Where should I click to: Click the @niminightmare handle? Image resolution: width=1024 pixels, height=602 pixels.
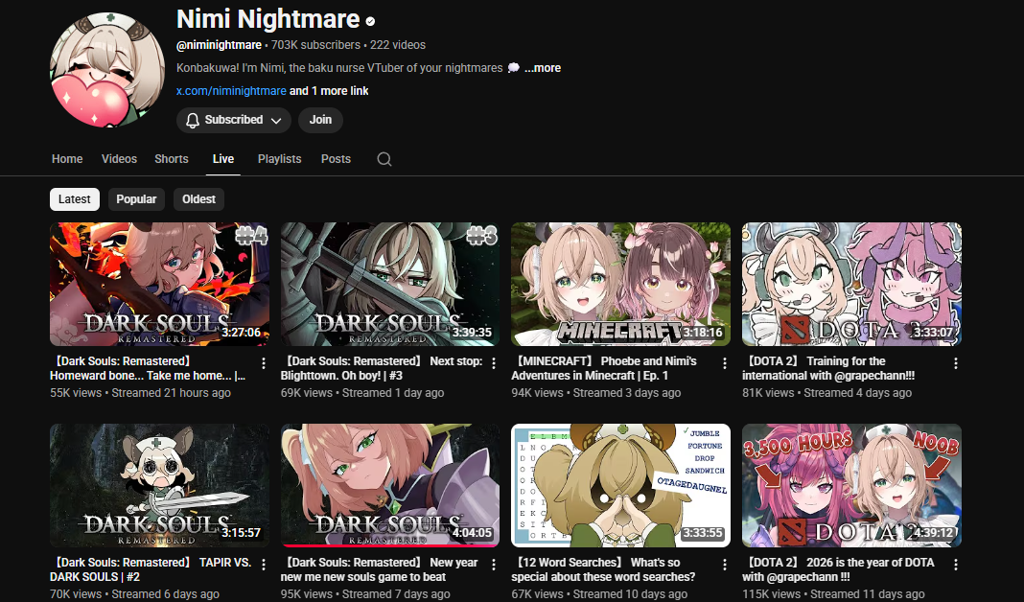point(219,45)
